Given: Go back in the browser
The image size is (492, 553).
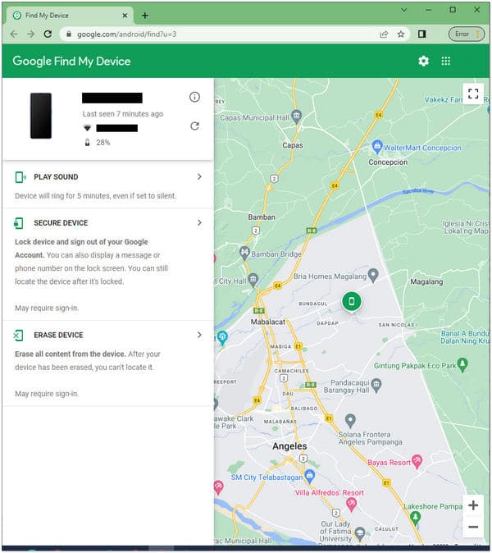Looking at the screenshot, I should 14,34.
